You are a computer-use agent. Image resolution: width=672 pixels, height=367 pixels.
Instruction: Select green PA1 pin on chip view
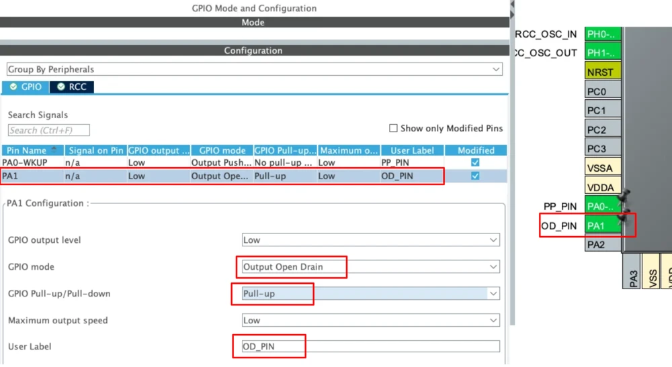[x=603, y=225]
